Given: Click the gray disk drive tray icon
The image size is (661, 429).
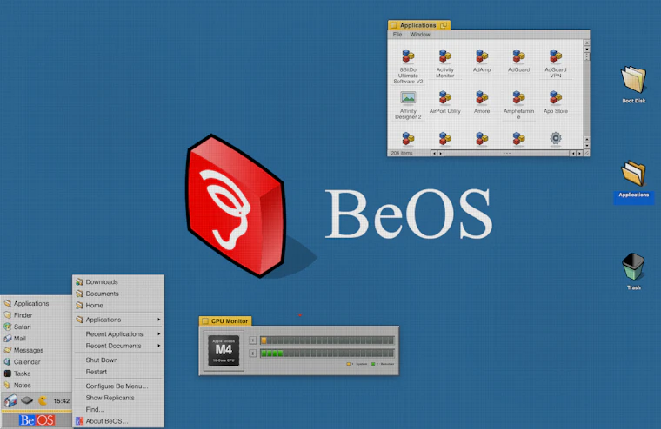Looking at the screenshot, I should (x=27, y=400).
